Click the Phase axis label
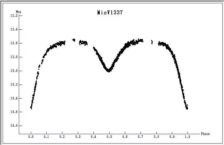 pos(205,134)
